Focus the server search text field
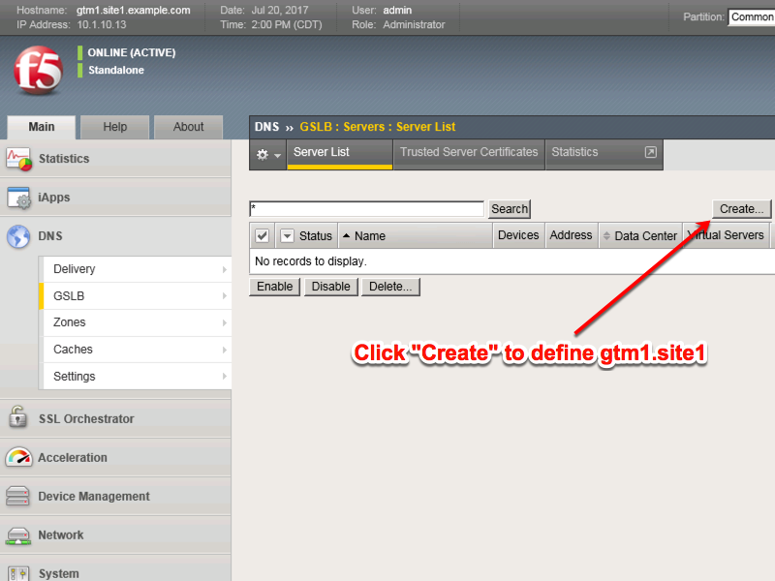The height and width of the screenshot is (581, 775). pos(367,209)
